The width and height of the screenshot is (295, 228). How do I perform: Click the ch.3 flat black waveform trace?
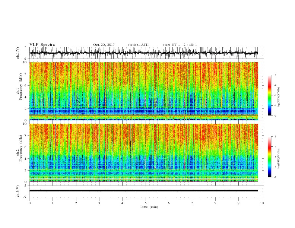coord(143,191)
